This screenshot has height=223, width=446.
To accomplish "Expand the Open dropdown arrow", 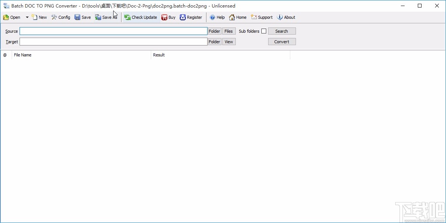I will point(27,17).
